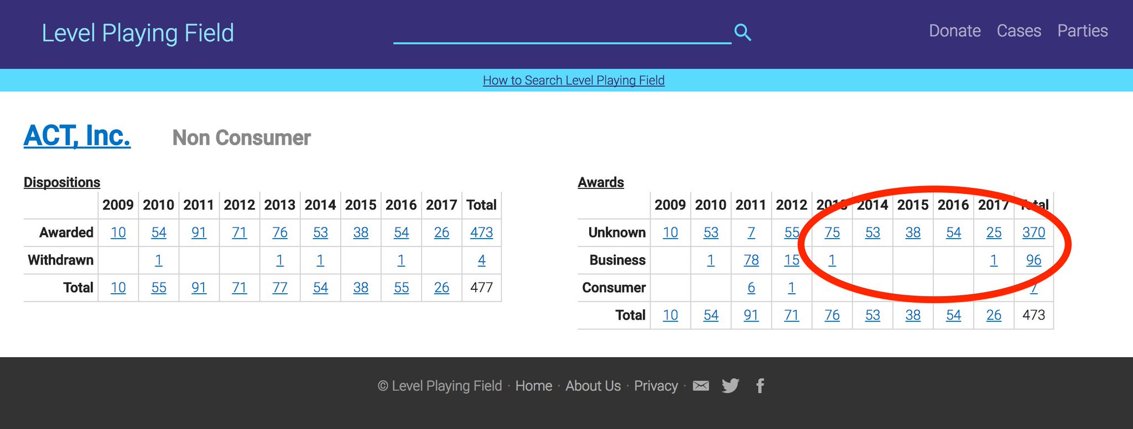Open Awards Total 2010 value 54
The width and height of the screenshot is (1133, 429).
click(x=711, y=315)
